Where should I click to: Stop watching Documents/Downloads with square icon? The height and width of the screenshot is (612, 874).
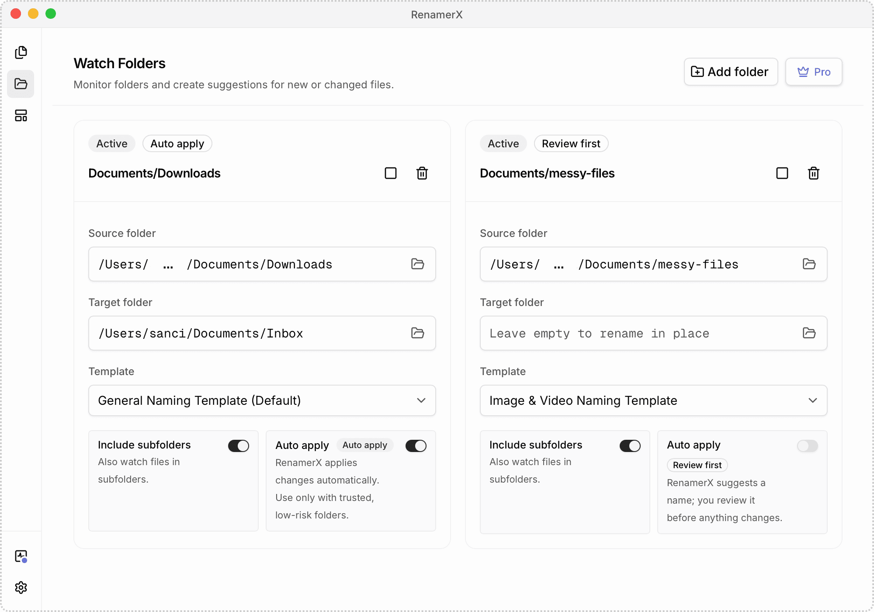click(391, 173)
